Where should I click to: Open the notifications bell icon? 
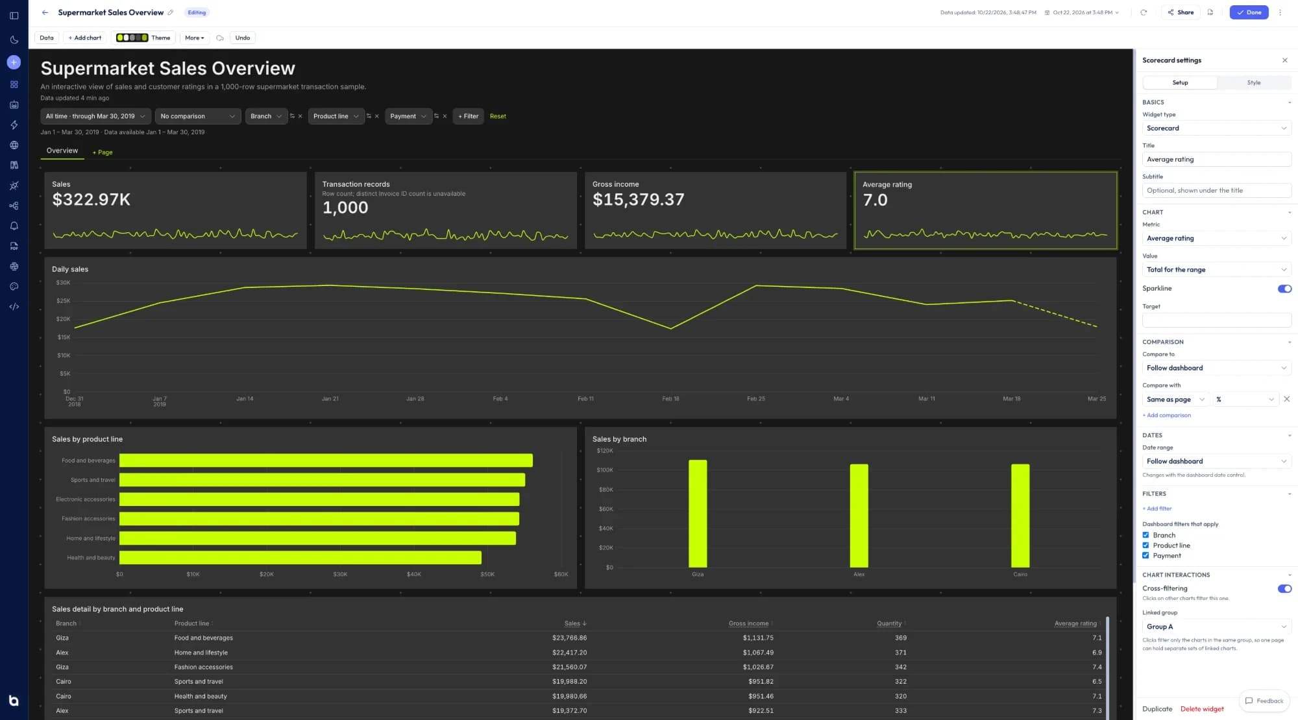(14, 226)
